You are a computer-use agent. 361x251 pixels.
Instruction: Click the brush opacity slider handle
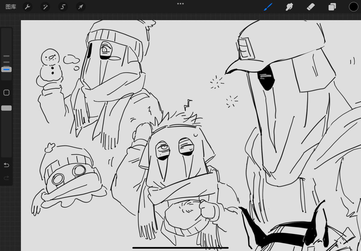[6, 108]
